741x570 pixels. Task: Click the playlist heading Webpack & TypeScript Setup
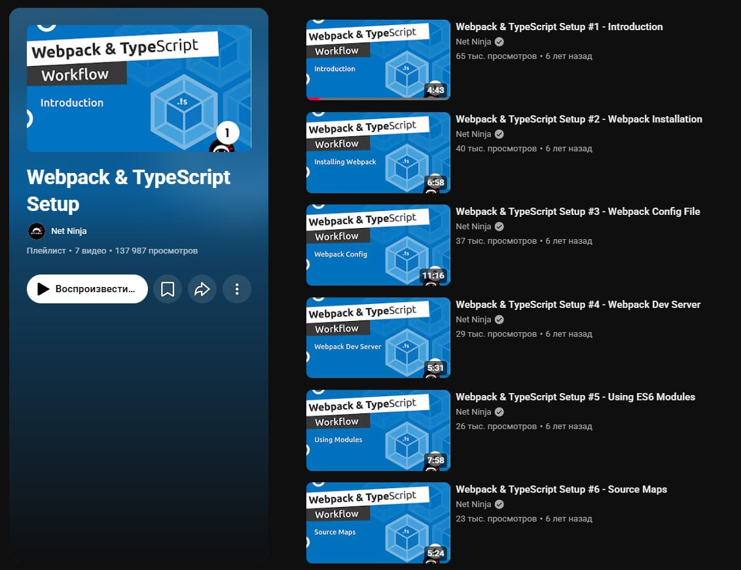point(128,191)
